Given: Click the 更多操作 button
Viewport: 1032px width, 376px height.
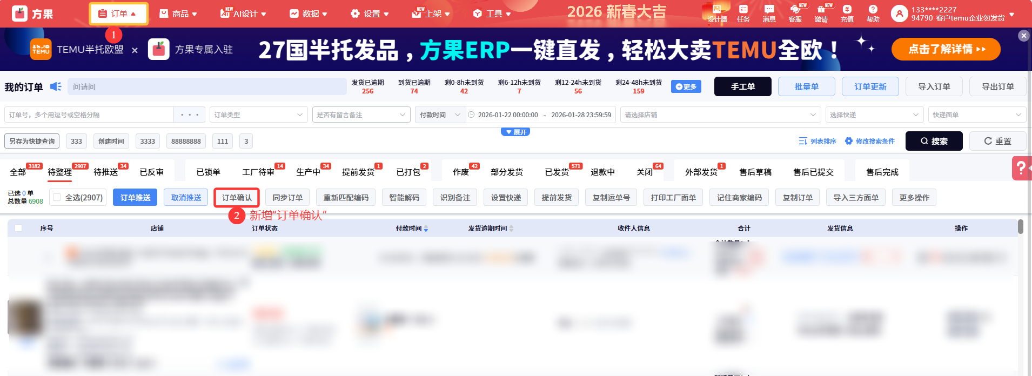Looking at the screenshot, I should 914,198.
